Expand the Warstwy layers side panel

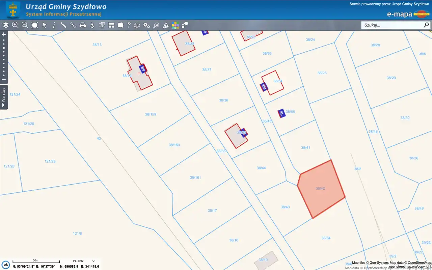click(x=4, y=97)
